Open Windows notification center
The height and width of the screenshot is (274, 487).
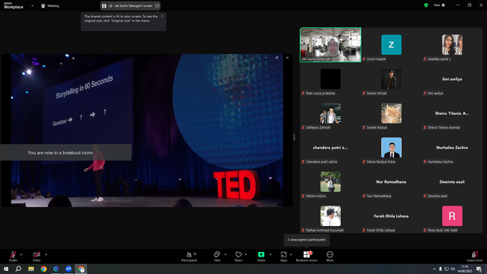click(x=479, y=269)
